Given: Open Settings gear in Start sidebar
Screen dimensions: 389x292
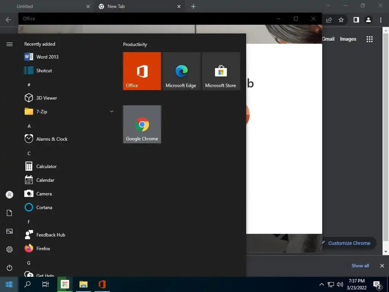Looking at the screenshot, I should 9,249.
